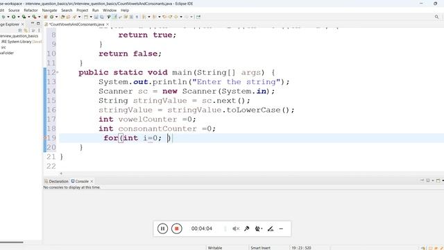Click Last Edit Location icon
Image resolution: width=444 pixels, height=250 pixels.
click(164, 17)
